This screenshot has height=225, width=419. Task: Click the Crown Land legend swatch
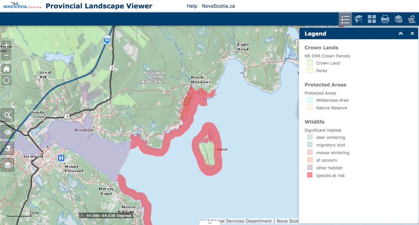310,63
